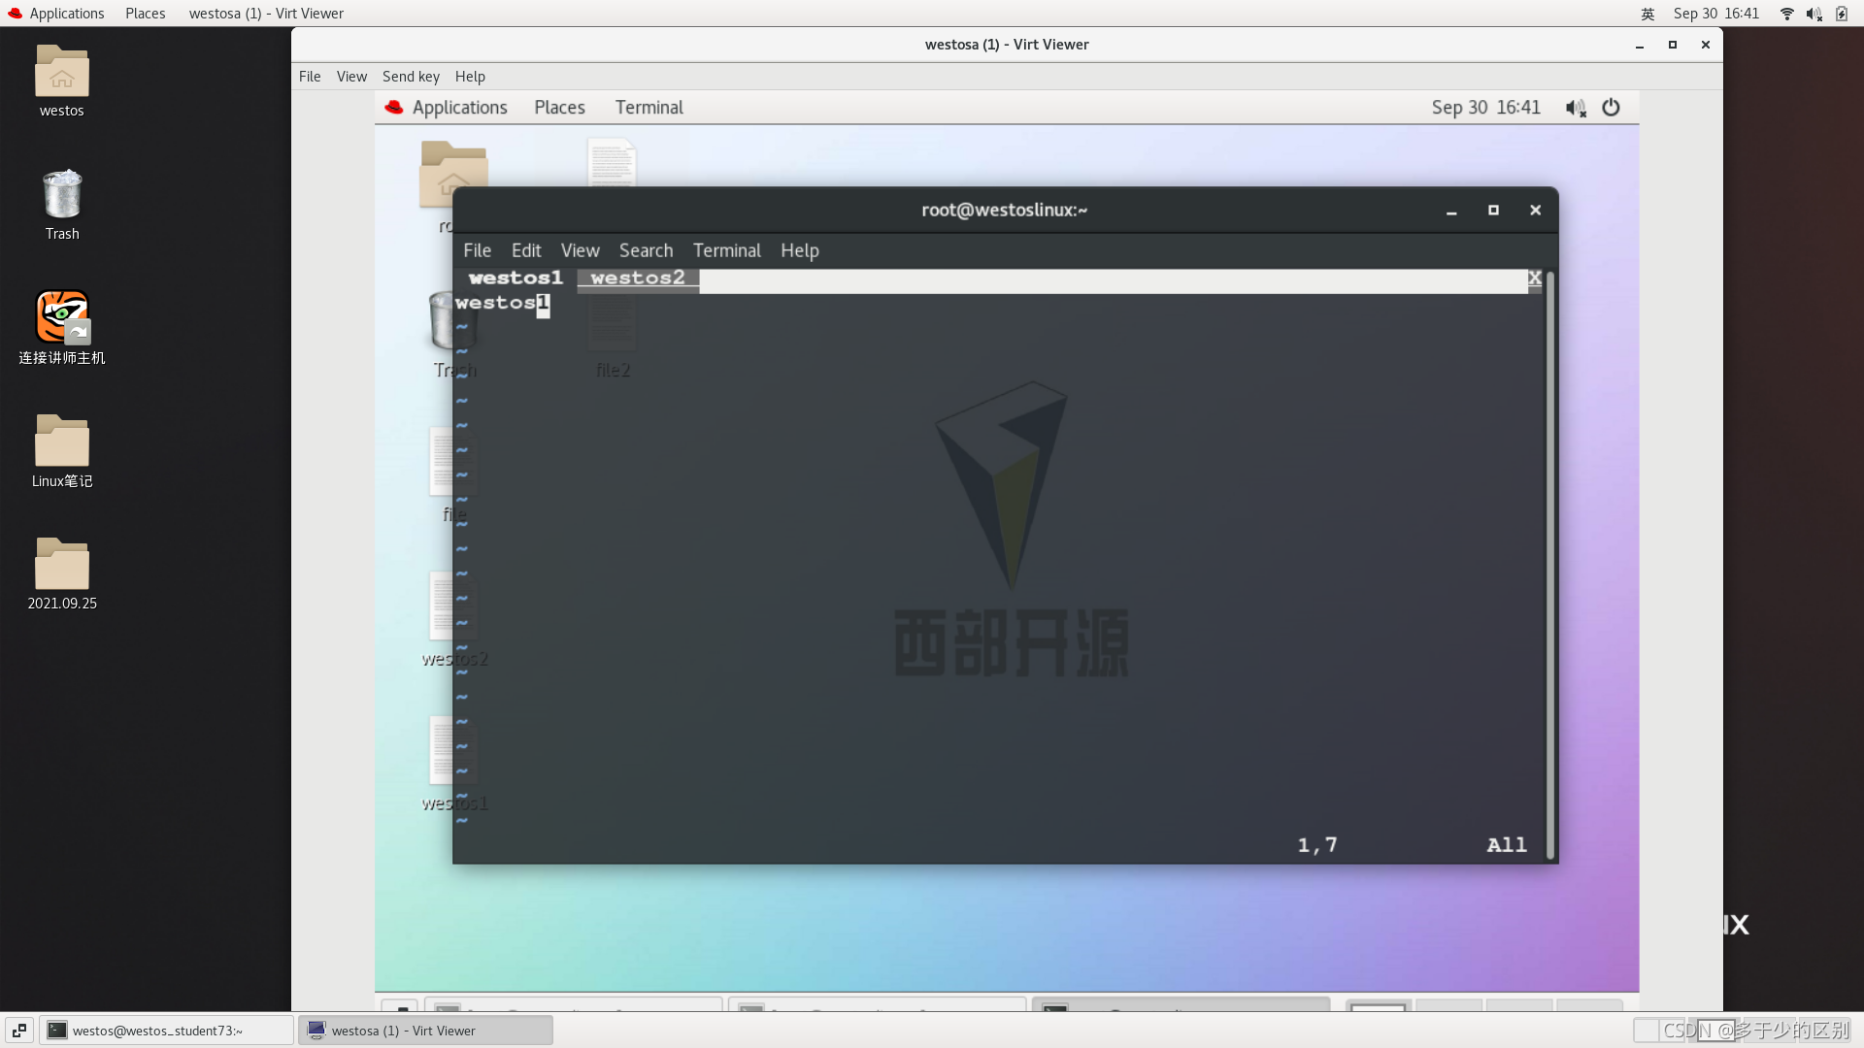Viewport: 1864px width, 1048px height.
Task: Select the westos1 vim tab
Action: tap(516, 278)
